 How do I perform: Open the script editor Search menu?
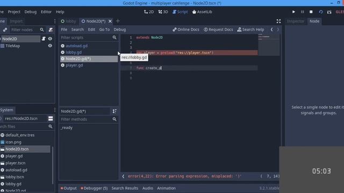[77, 29]
